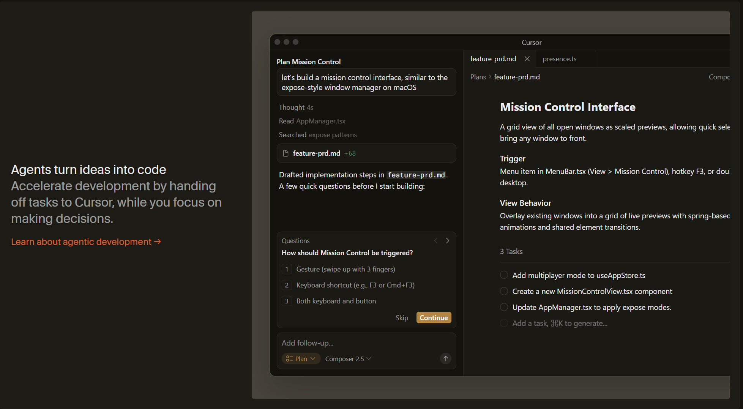Click the Searched expose patterns step
The width and height of the screenshot is (743, 409).
pyautogui.click(x=318, y=135)
